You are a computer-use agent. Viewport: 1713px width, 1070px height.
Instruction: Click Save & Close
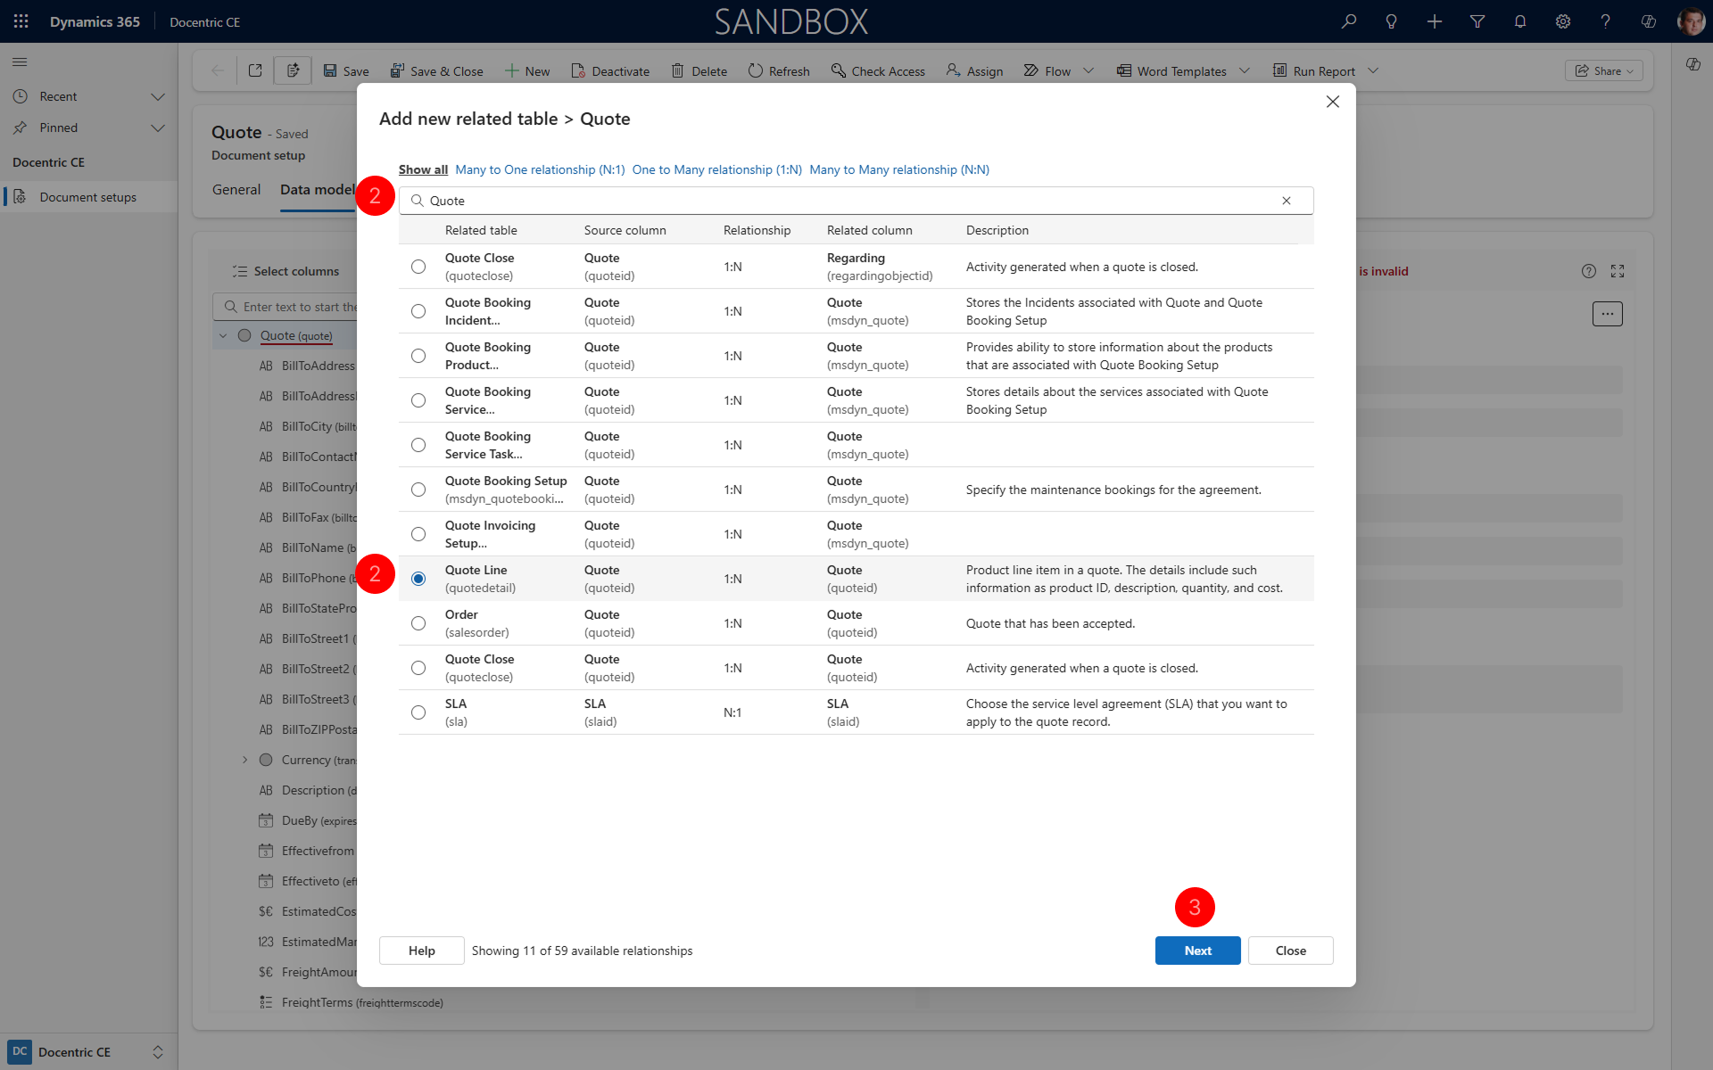click(437, 70)
